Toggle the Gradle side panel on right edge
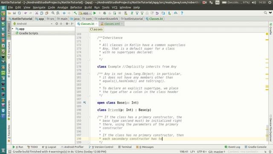 coord(270,29)
